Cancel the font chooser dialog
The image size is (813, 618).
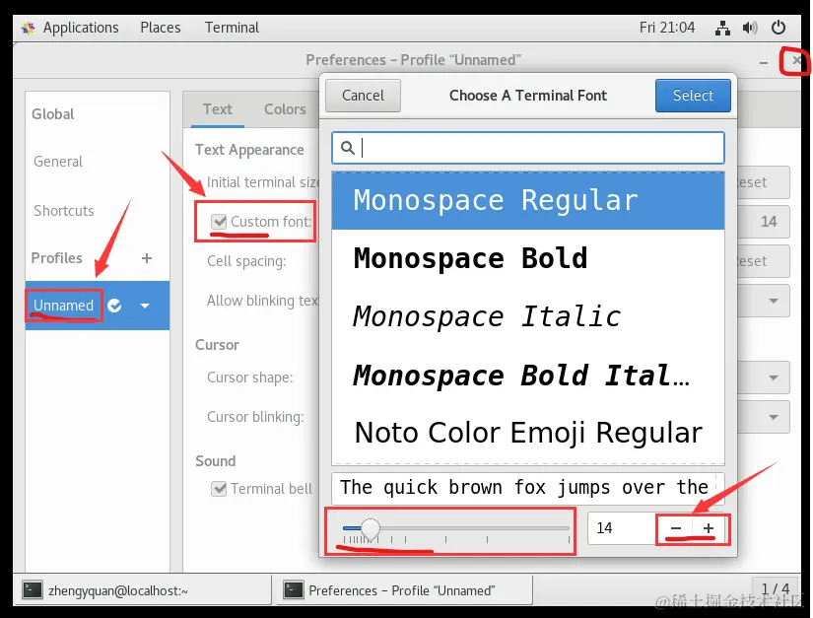(363, 96)
